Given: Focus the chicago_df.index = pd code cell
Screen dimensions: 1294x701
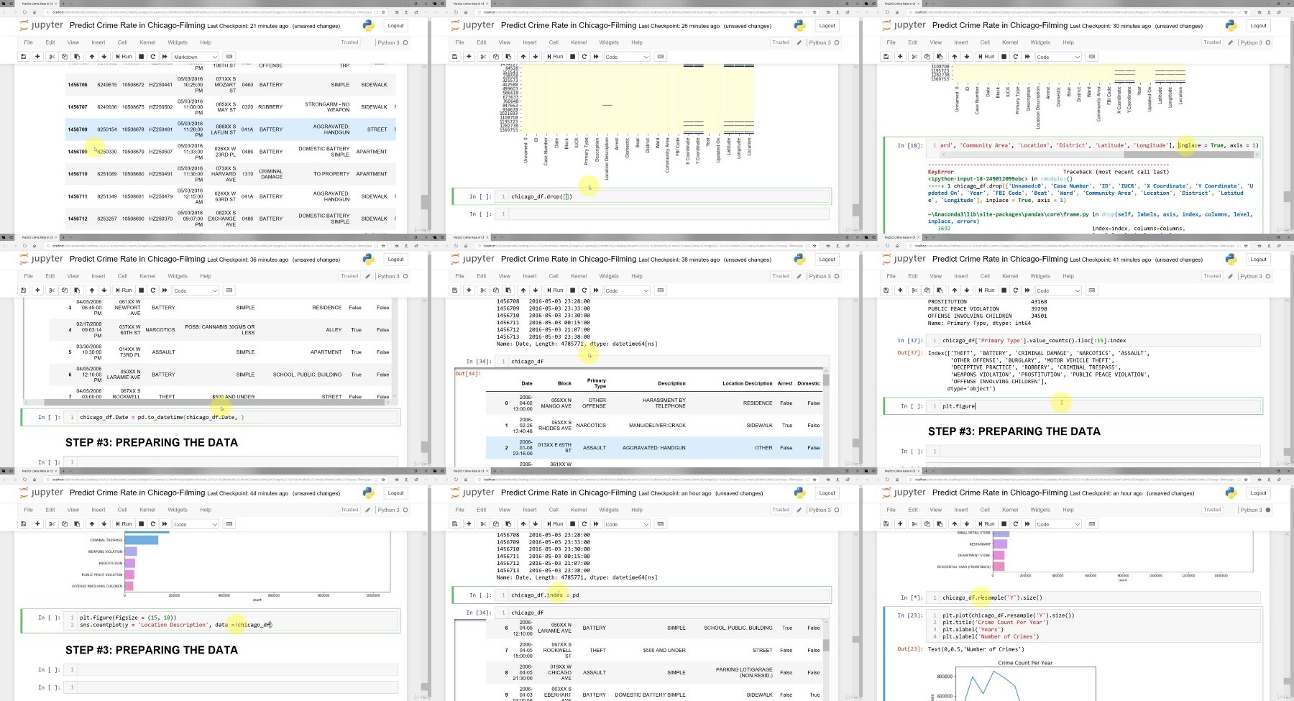Looking at the screenshot, I should click(x=663, y=595).
